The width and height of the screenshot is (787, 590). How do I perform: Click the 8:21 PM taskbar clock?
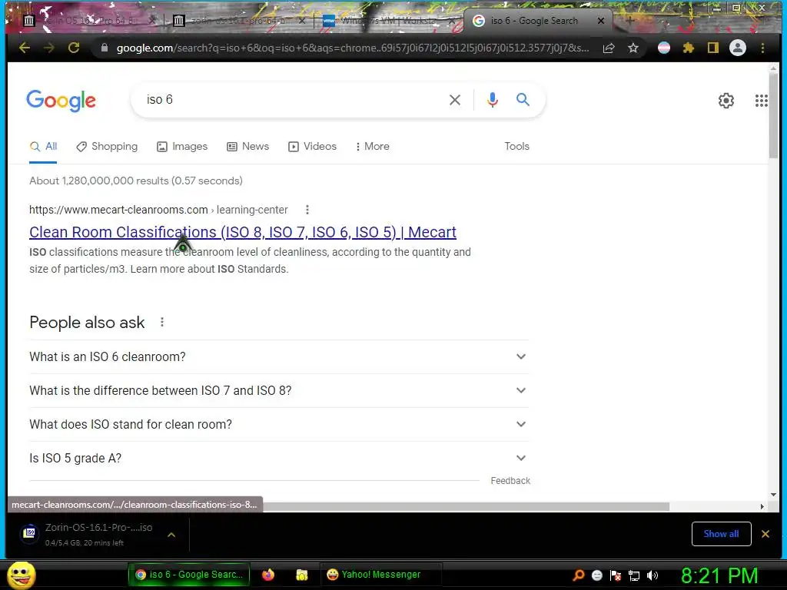(x=719, y=575)
